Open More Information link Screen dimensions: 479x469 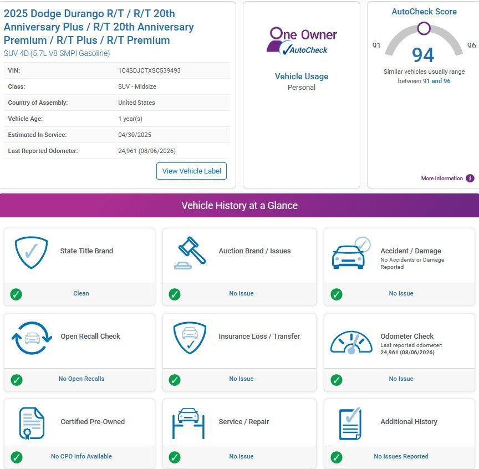[x=442, y=179]
